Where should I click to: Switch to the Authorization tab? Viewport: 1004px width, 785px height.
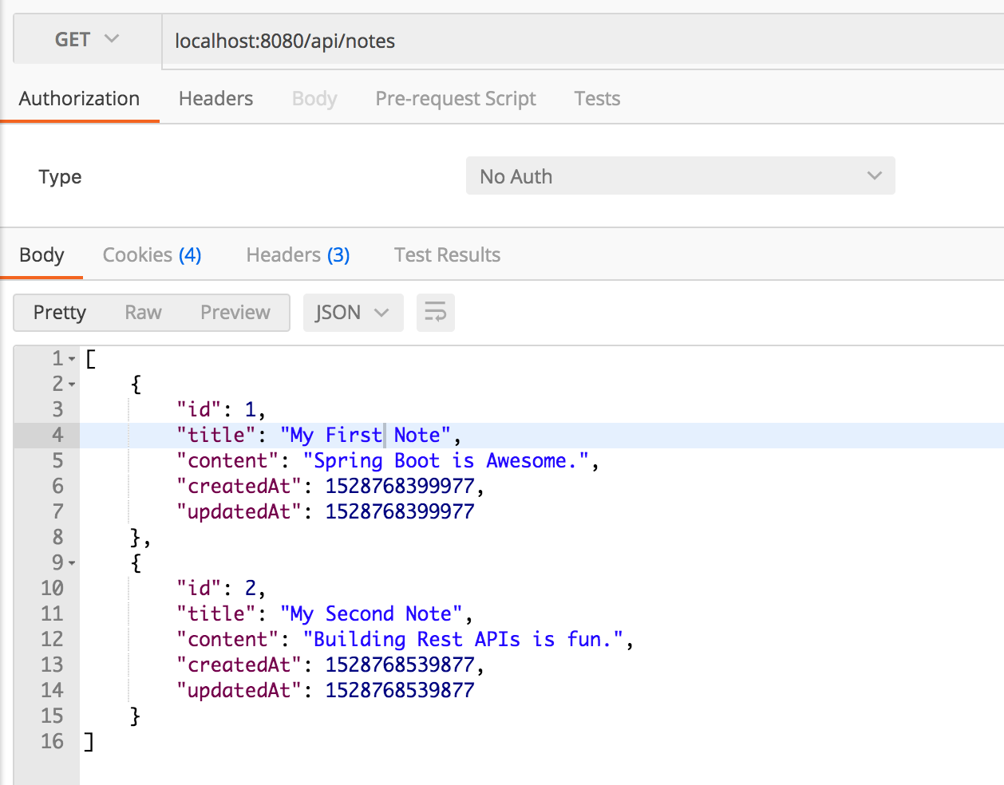[x=79, y=98]
